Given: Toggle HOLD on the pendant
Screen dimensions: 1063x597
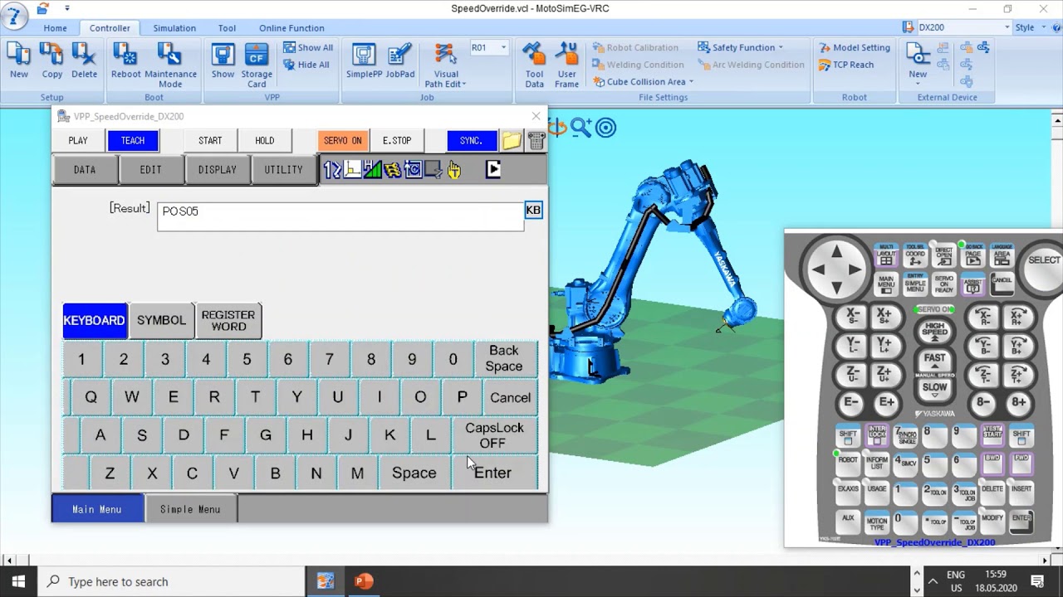Looking at the screenshot, I should pyautogui.click(x=264, y=141).
